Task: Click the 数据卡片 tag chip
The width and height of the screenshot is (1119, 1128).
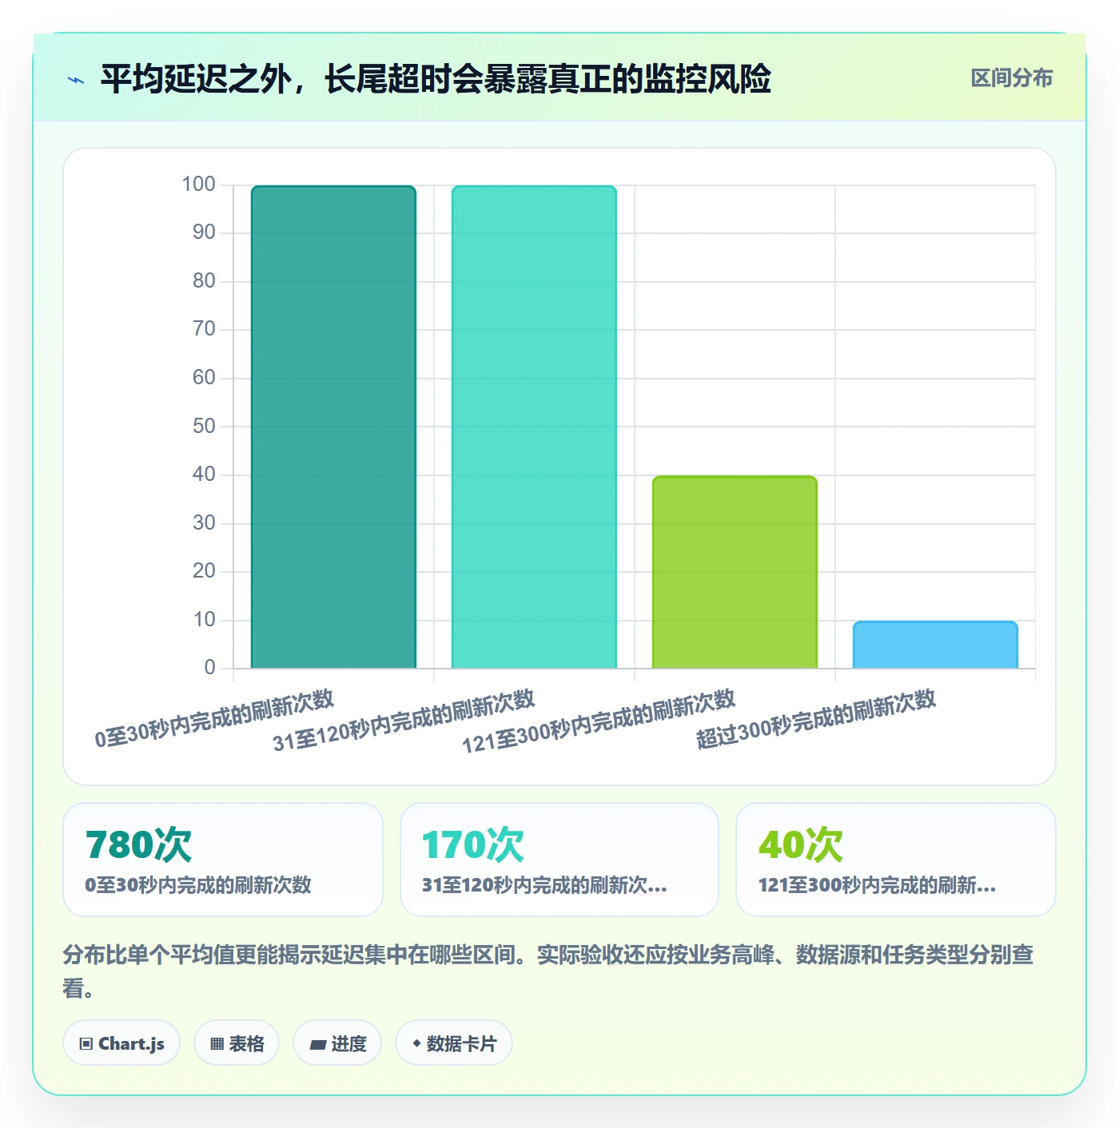Action: (454, 1043)
